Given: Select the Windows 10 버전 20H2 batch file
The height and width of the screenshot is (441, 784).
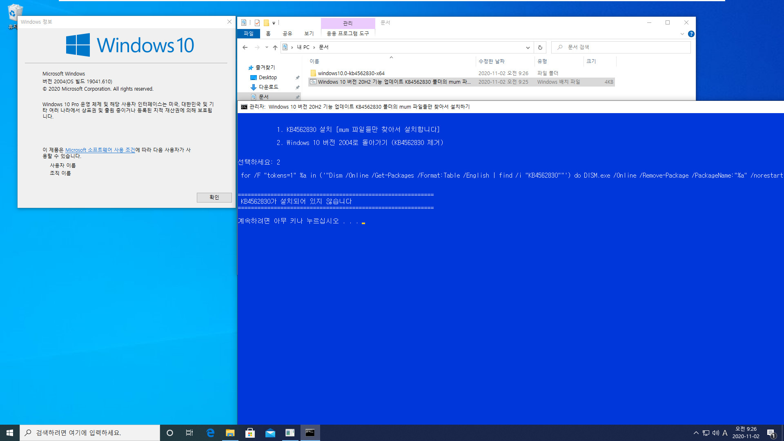Looking at the screenshot, I should click(461, 82).
